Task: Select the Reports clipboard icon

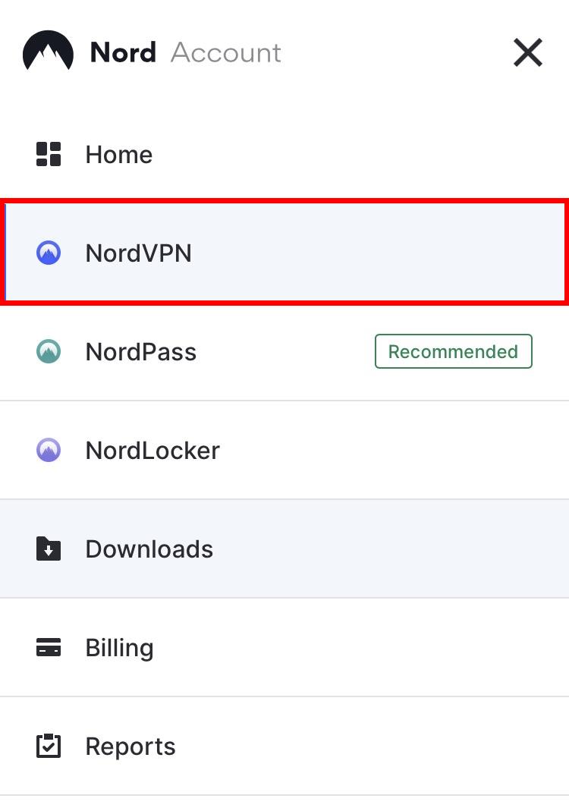Action: pyautogui.click(x=49, y=746)
